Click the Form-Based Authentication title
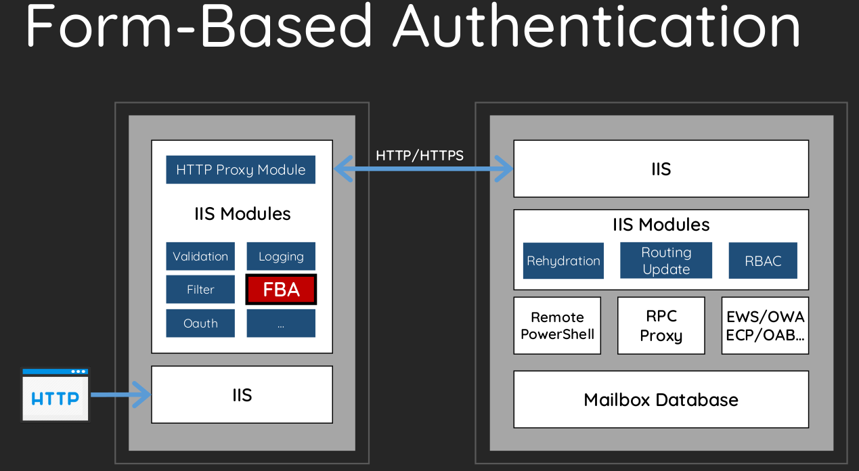Screen dimensions: 859x471 [x=413, y=25]
